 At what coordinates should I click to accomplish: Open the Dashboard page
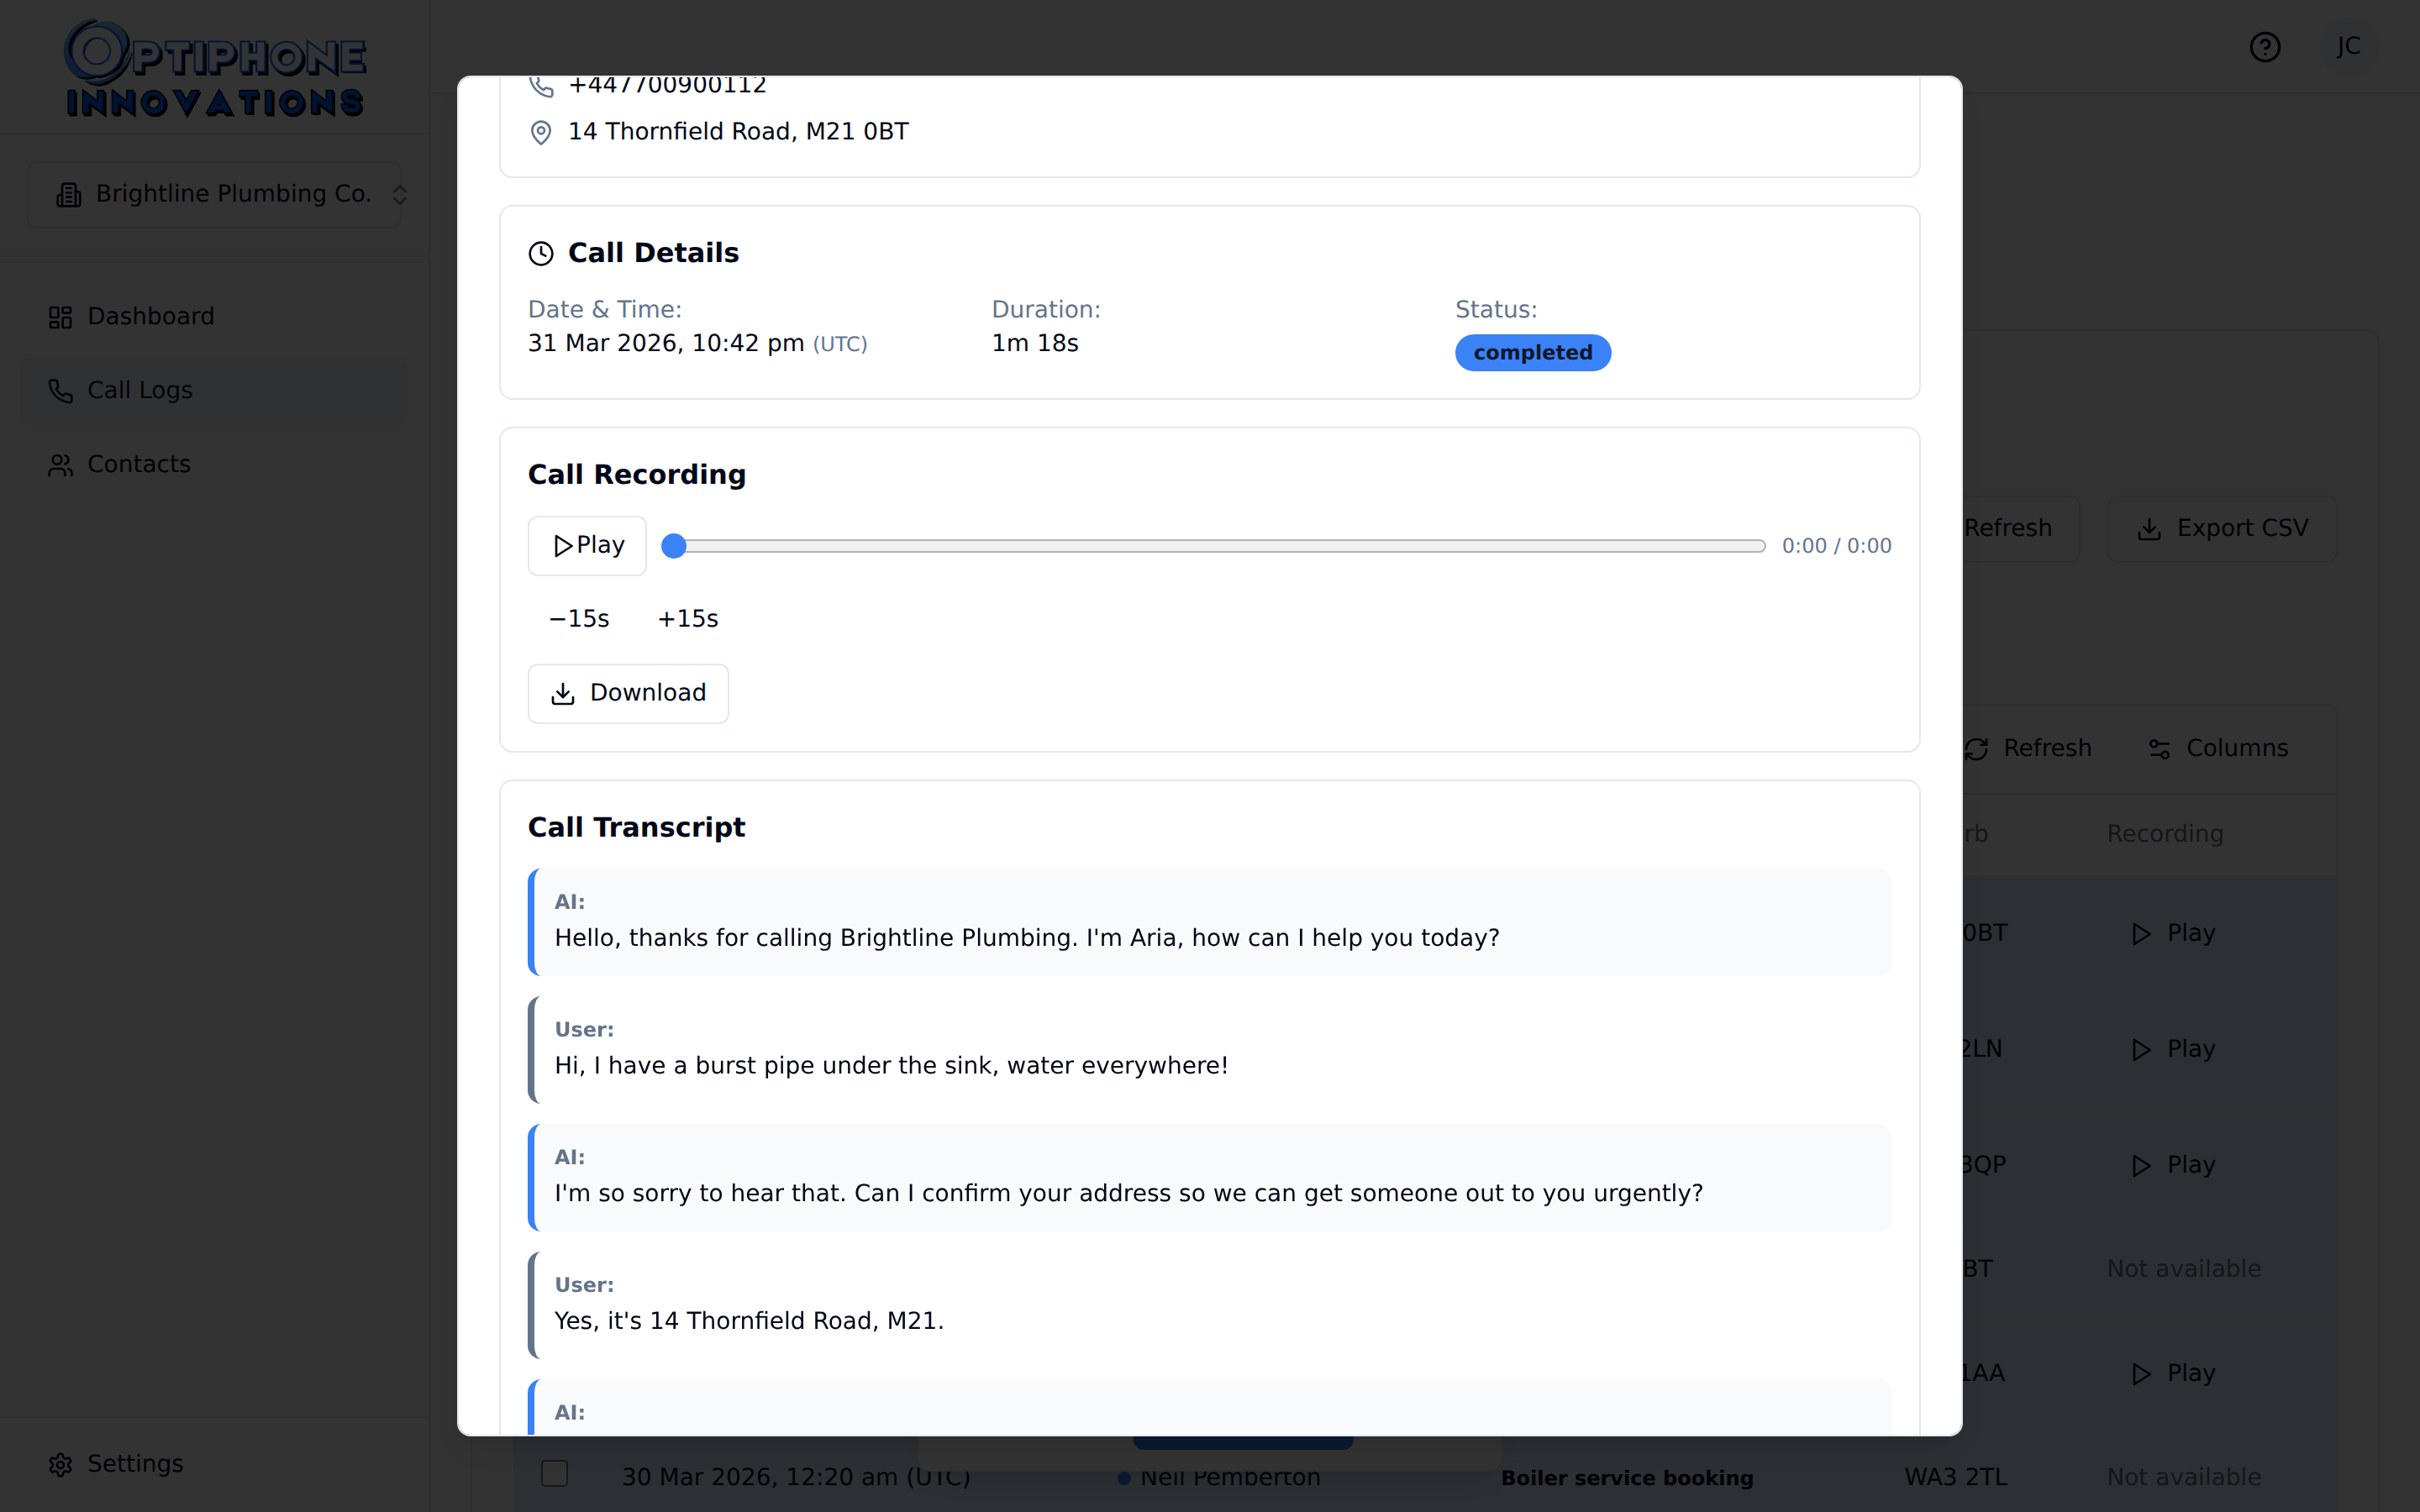214,316
